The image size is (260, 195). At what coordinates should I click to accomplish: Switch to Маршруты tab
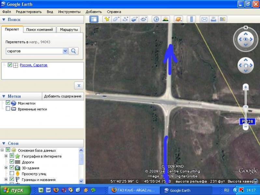69,30
